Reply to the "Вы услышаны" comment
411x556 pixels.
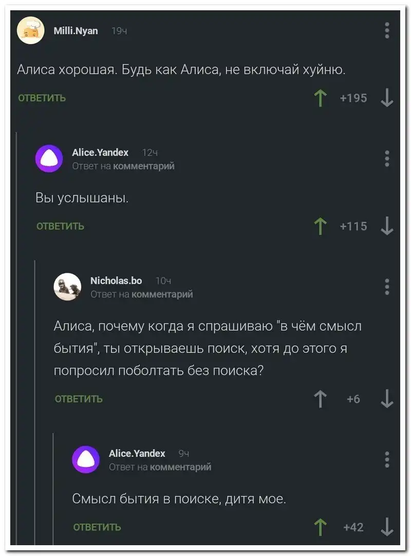click(x=61, y=226)
